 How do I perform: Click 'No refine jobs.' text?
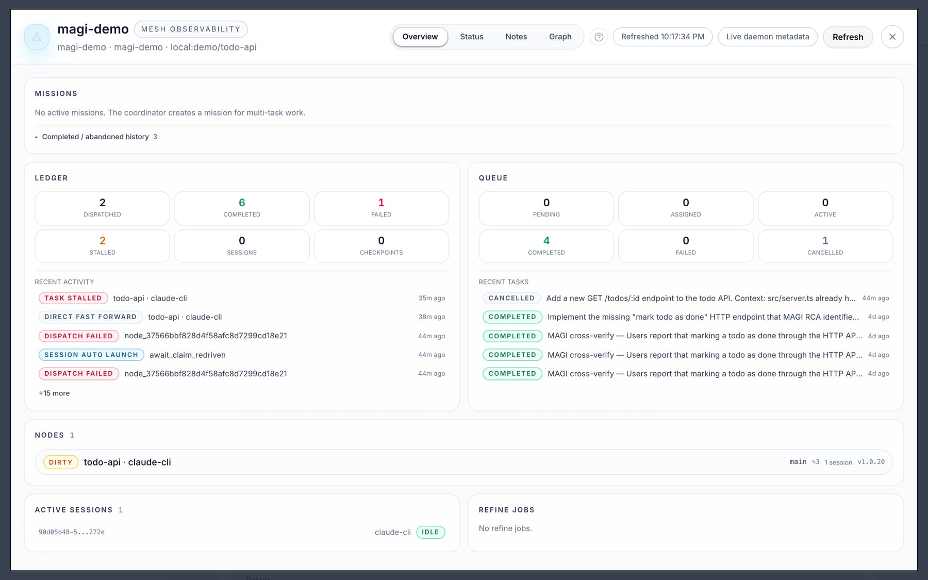click(x=505, y=528)
